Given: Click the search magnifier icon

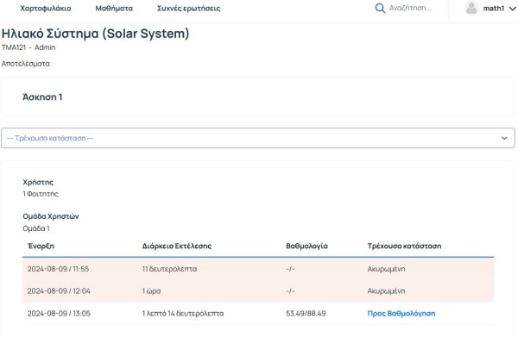Looking at the screenshot, I should pyautogui.click(x=380, y=9).
